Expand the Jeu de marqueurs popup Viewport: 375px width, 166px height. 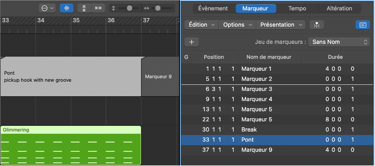pos(339,42)
